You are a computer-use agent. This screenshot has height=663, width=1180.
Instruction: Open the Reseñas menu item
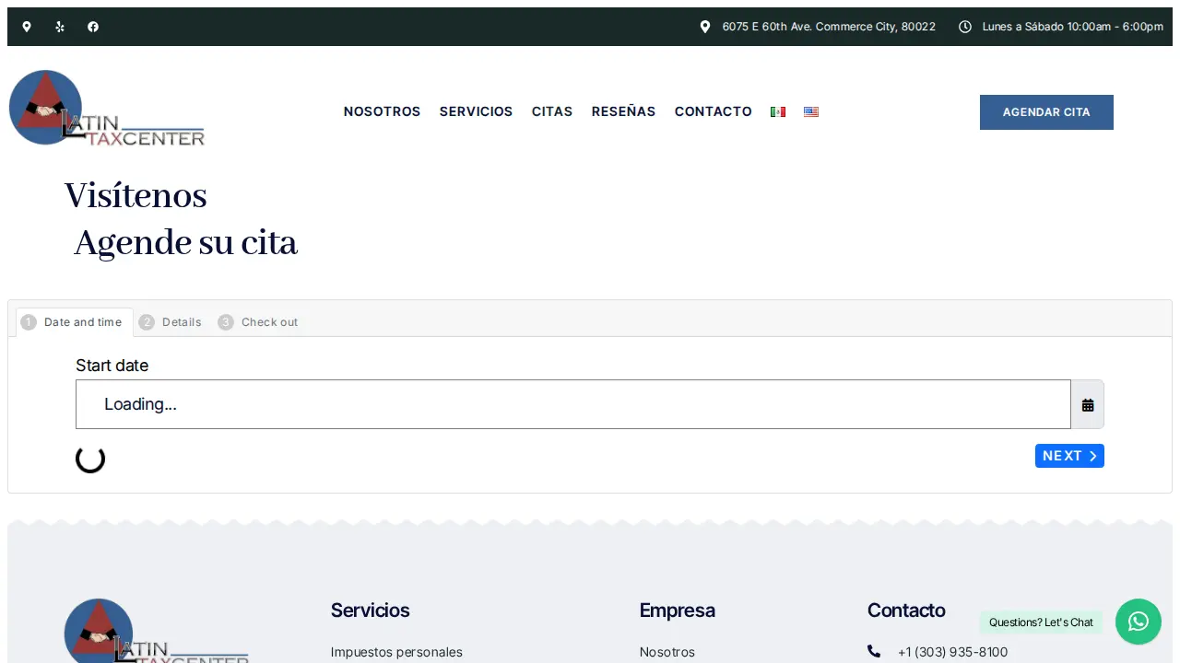point(623,111)
